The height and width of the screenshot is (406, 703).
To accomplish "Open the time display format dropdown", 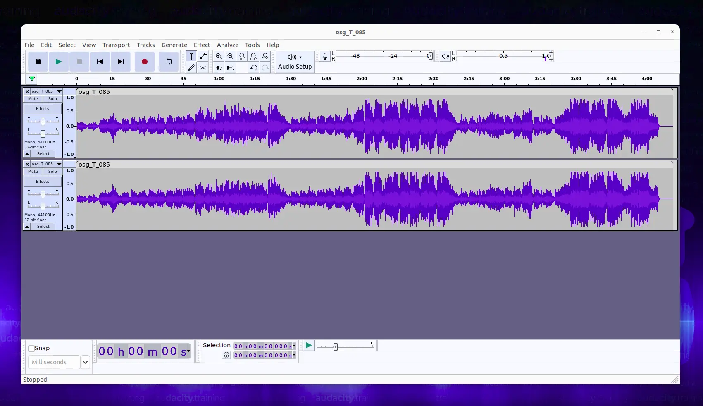I will pos(189,351).
